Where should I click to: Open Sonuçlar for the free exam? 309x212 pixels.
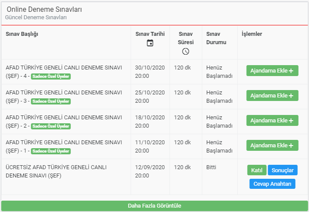pyautogui.click(x=283, y=170)
